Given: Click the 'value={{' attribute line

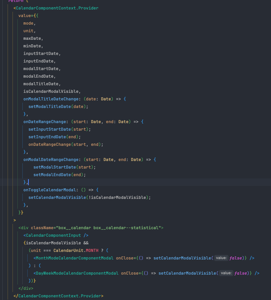Looking at the screenshot, I should pos(28,16).
